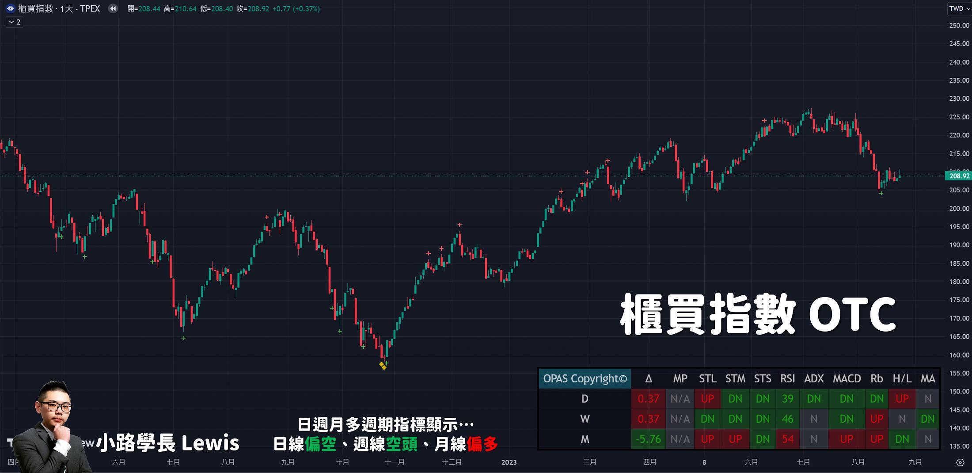
Task: Expand the '2' indicators chevron below the legend
Action: tap(14, 22)
